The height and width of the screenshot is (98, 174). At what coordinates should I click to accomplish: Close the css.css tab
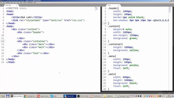119,5
